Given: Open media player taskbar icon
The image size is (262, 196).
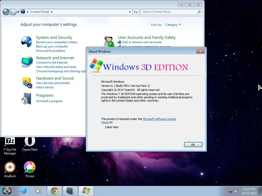Looking at the screenshot, I should click(x=38, y=191).
